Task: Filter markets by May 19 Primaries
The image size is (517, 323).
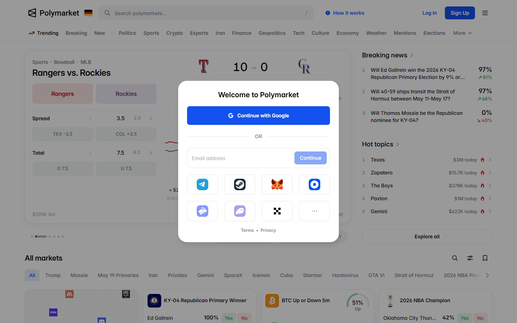Action: (118, 275)
